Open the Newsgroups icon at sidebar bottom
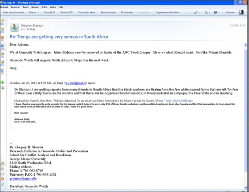Screen dimensions: 249x192 point(2,184)
